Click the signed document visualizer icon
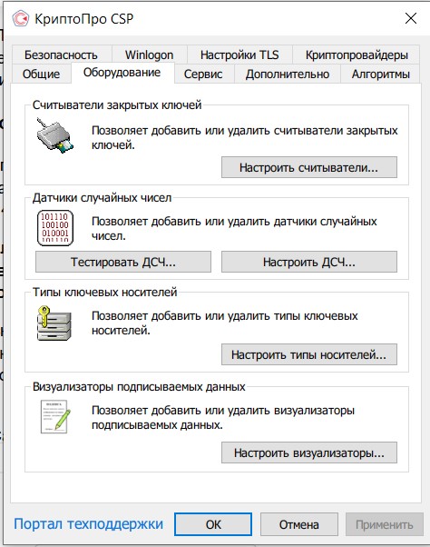Viewport: 430px width, 547px height. pos(55,416)
